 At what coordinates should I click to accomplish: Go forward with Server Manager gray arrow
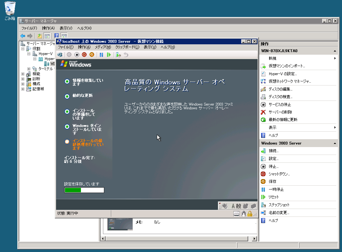point(30,36)
